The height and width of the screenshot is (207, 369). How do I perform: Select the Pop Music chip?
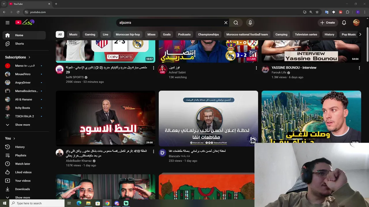point(349,34)
